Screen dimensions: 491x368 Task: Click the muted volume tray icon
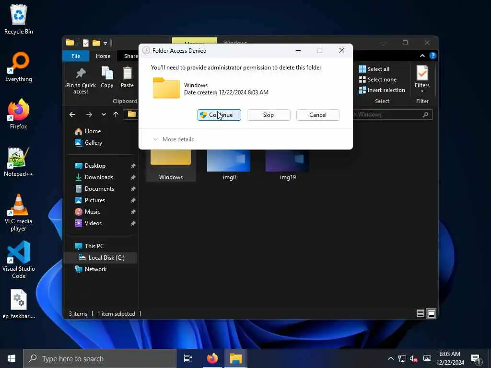pos(414,358)
